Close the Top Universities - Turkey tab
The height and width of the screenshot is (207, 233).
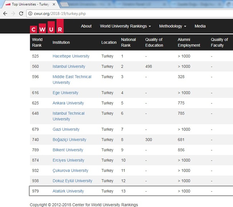pos(54,4)
